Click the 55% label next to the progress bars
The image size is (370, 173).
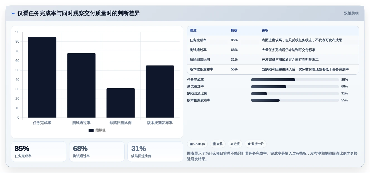(345, 100)
